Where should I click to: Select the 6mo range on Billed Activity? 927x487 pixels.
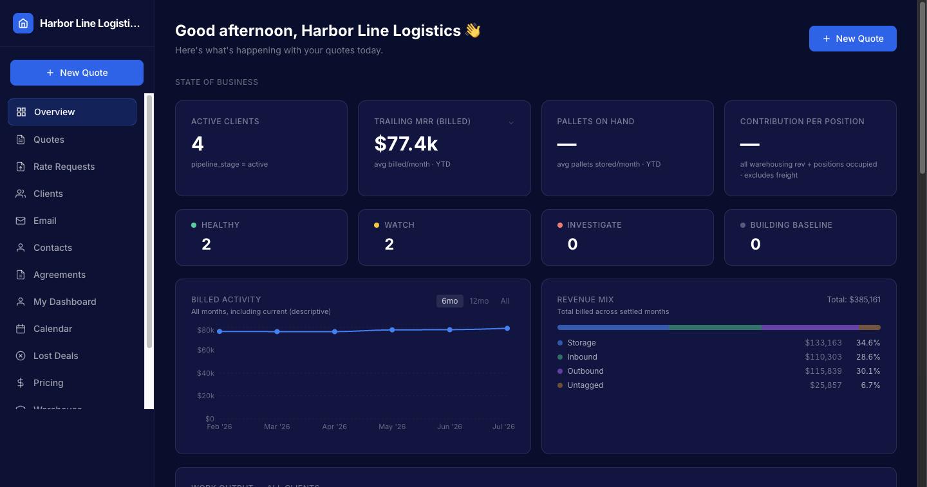449,301
